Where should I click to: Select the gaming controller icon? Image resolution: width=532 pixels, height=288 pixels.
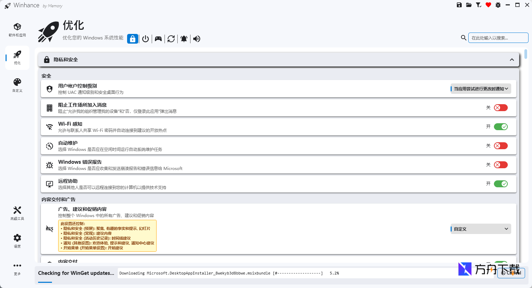coord(158,39)
